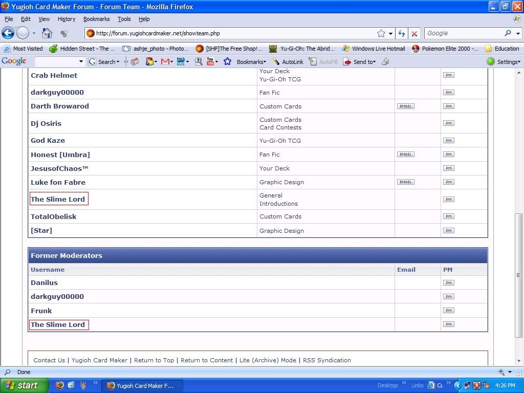
Task: Click the Stop loading X icon
Action: pyautogui.click(x=414, y=33)
